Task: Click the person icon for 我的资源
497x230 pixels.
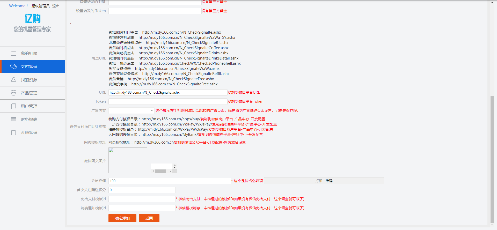Action: click(13, 80)
